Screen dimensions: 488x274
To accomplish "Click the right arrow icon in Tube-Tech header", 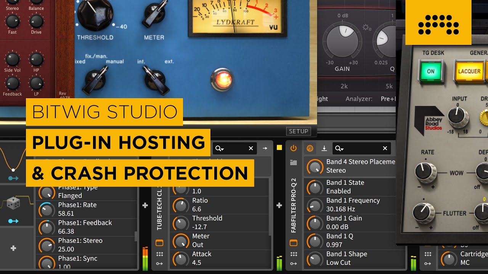I will pyautogui.click(x=265, y=148).
